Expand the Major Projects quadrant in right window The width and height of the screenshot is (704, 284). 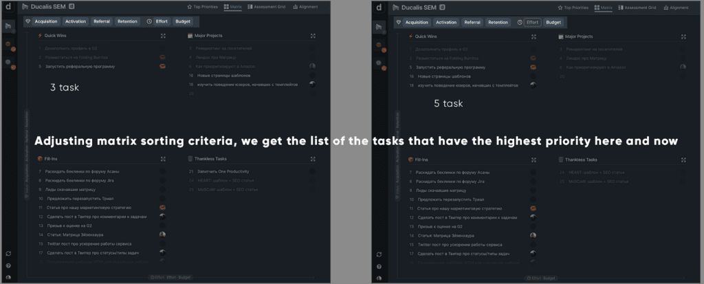tap(683, 36)
